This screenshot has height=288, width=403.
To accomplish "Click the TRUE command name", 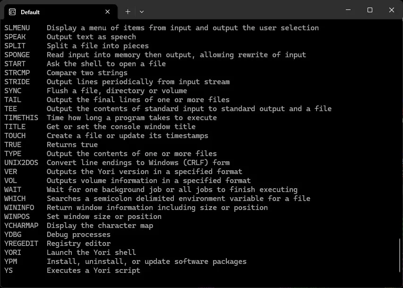I will point(13,144).
